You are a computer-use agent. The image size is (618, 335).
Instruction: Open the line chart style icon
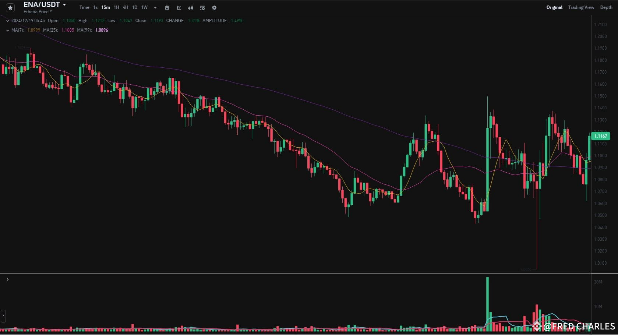(x=179, y=8)
